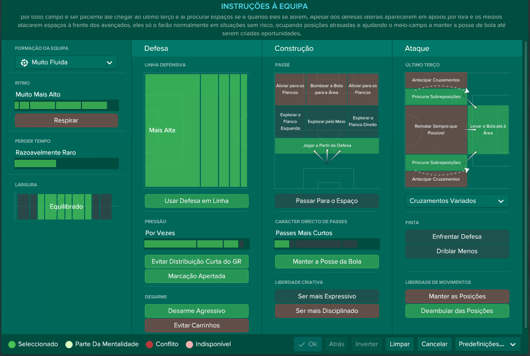Expand the Predefinições menu
This screenshot has width=530, height=356.
(x=487, y=344)
